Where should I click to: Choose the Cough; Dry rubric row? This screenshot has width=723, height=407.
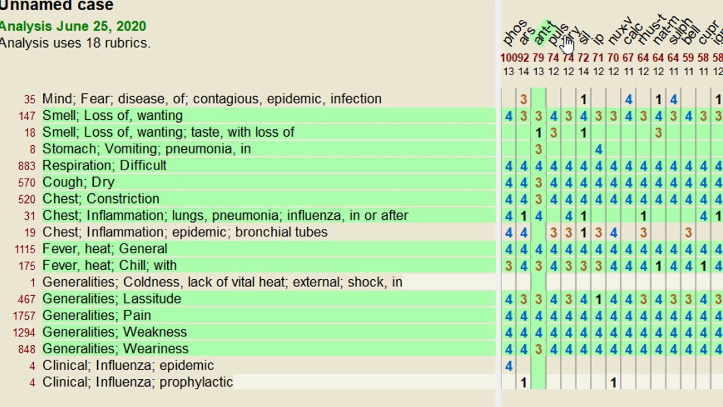(x=78, y=182)
